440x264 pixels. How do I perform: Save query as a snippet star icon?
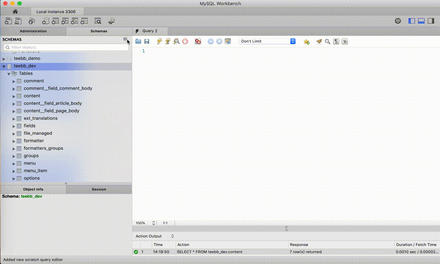coord(306,41)
